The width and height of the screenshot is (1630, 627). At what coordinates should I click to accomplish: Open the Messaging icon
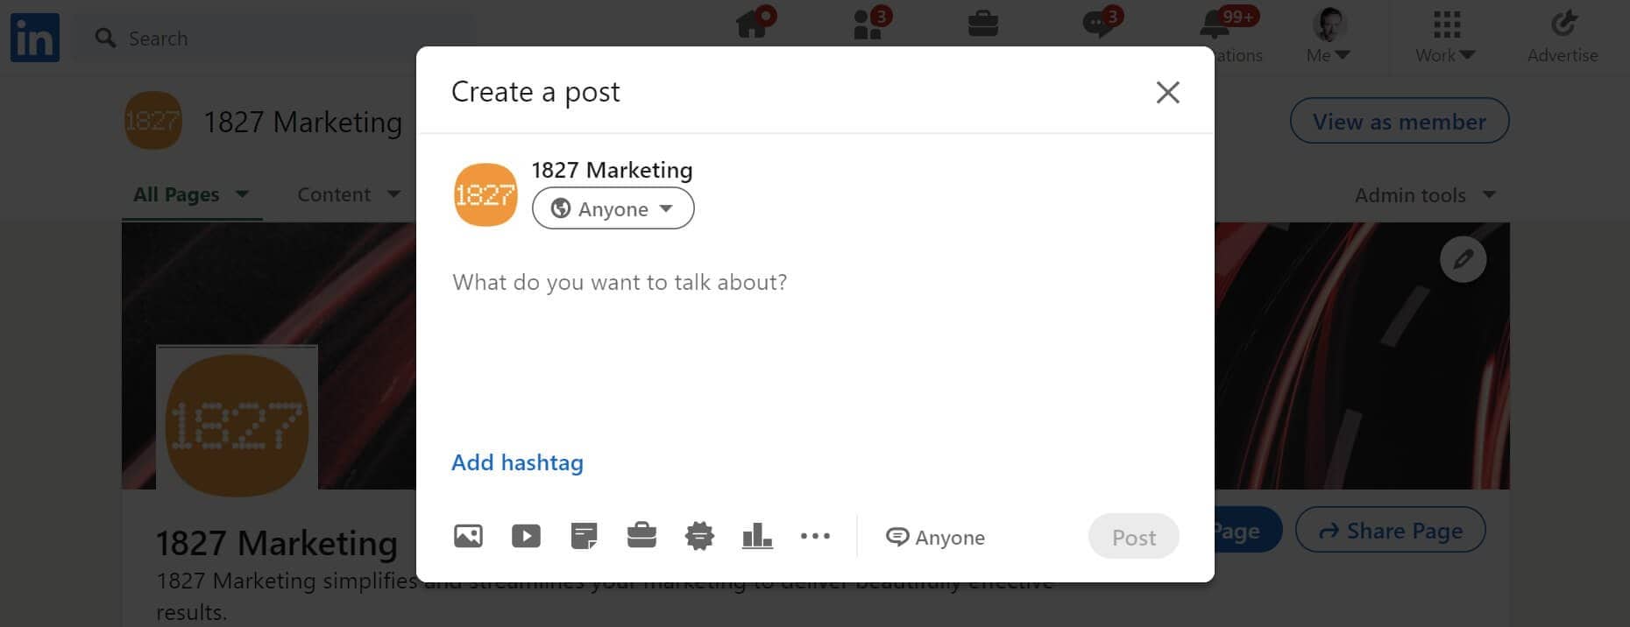[x=1099, y=24]
